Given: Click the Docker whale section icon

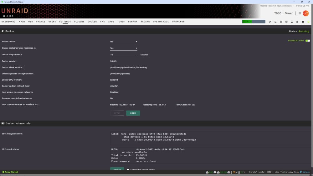Looking at the screenshot, I should [3, 31].
